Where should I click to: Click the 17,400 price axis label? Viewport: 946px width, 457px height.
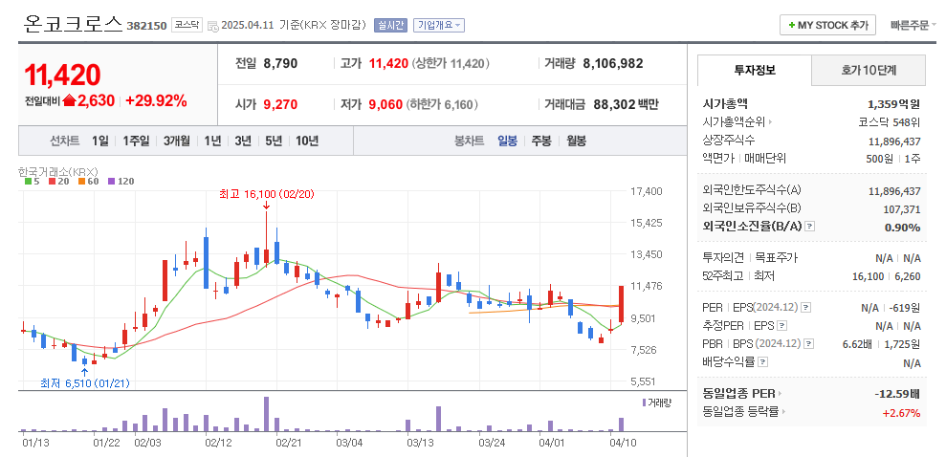click(647, 191)
